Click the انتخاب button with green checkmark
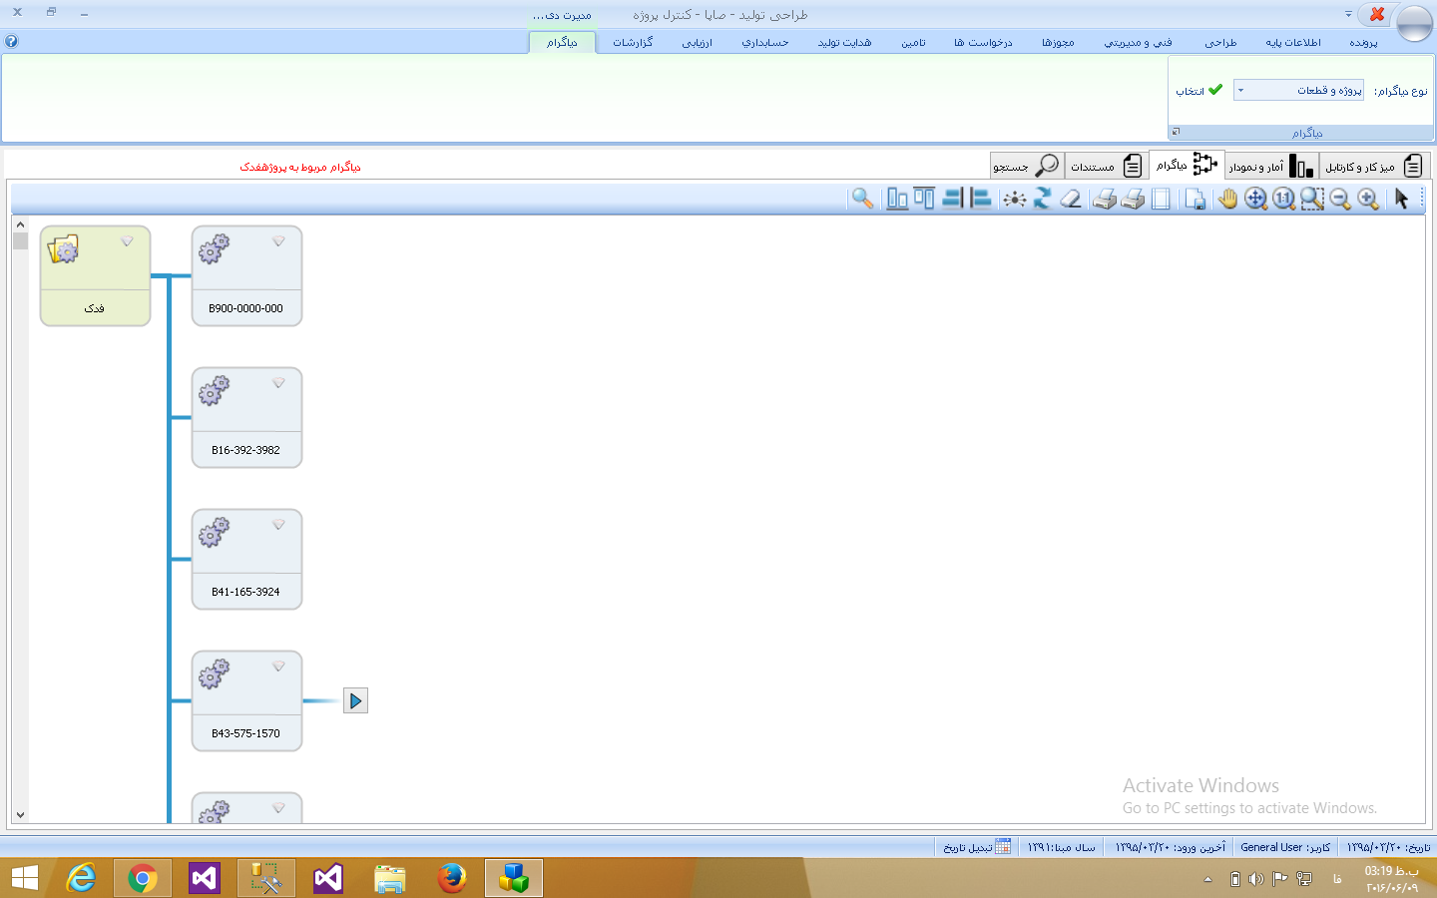This screenshot has width=1437, height=898. [1198, 91]
